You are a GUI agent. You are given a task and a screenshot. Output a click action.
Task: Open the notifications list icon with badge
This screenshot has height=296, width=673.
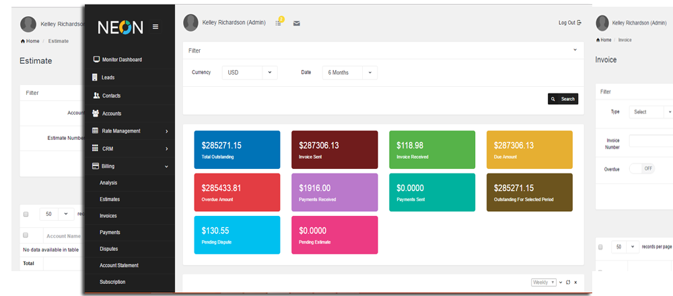[x=279, y=23]
